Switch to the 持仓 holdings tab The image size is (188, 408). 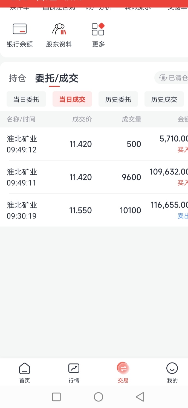click(18, 78)
